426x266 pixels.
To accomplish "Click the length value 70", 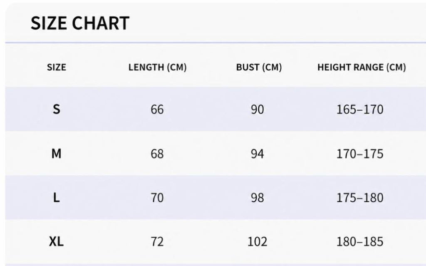I will click(x=157, y=198).
